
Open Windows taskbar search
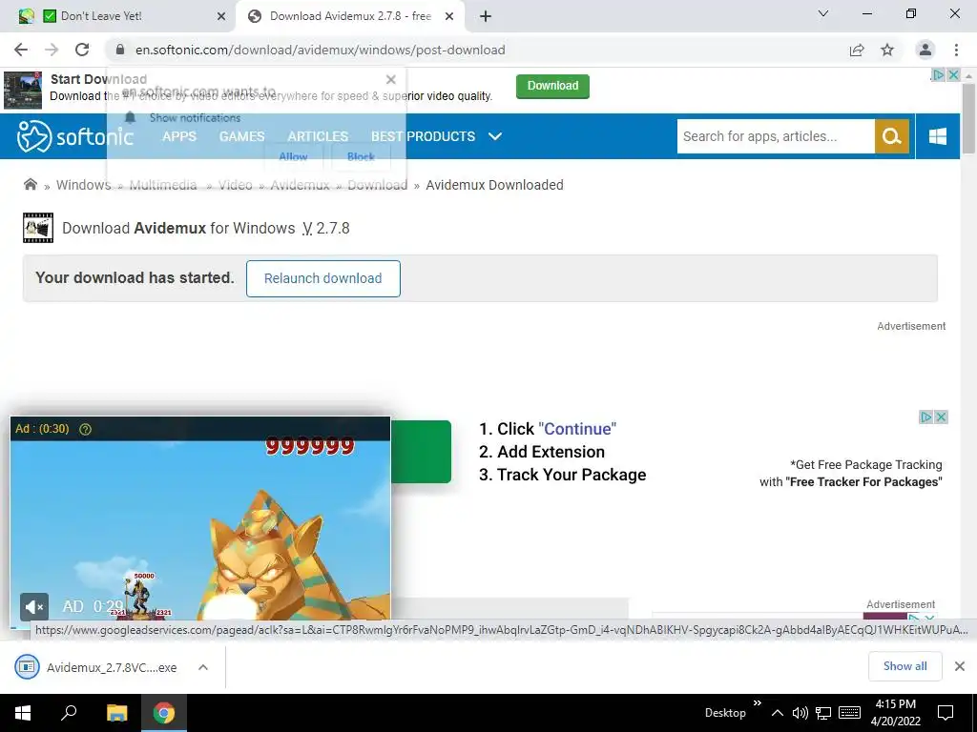coord(69,713)
